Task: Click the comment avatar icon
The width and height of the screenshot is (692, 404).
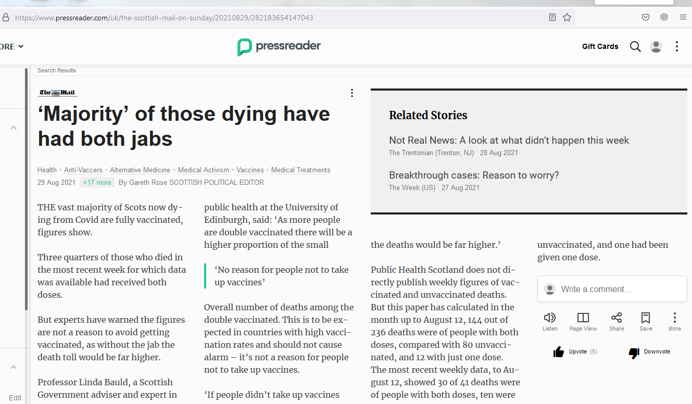Action: 549,289
